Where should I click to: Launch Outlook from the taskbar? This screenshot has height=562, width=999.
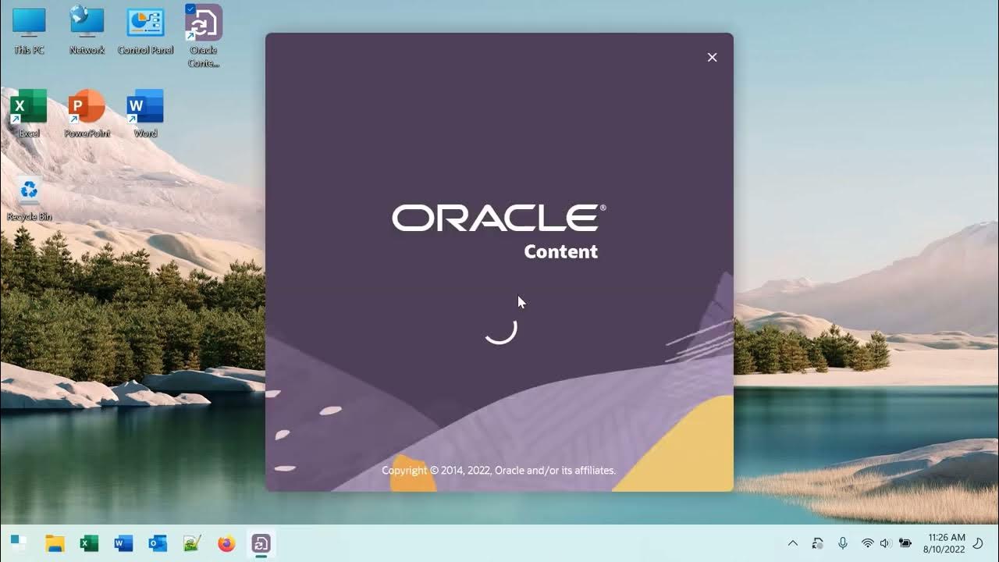point(158,543)
